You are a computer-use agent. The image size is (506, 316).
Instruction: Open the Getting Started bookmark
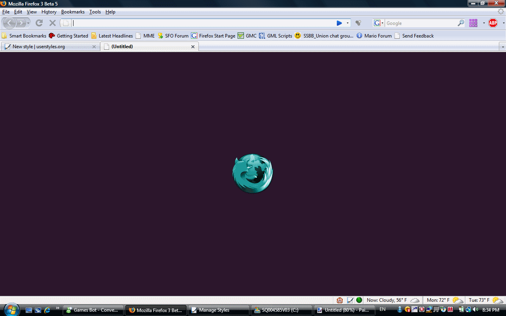[x=68, y=36]
